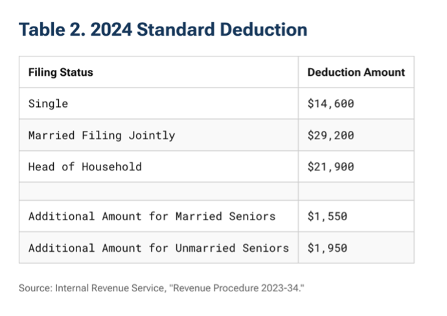
Task: Click the empty cell below Head of Household
Action: [158, 192]
